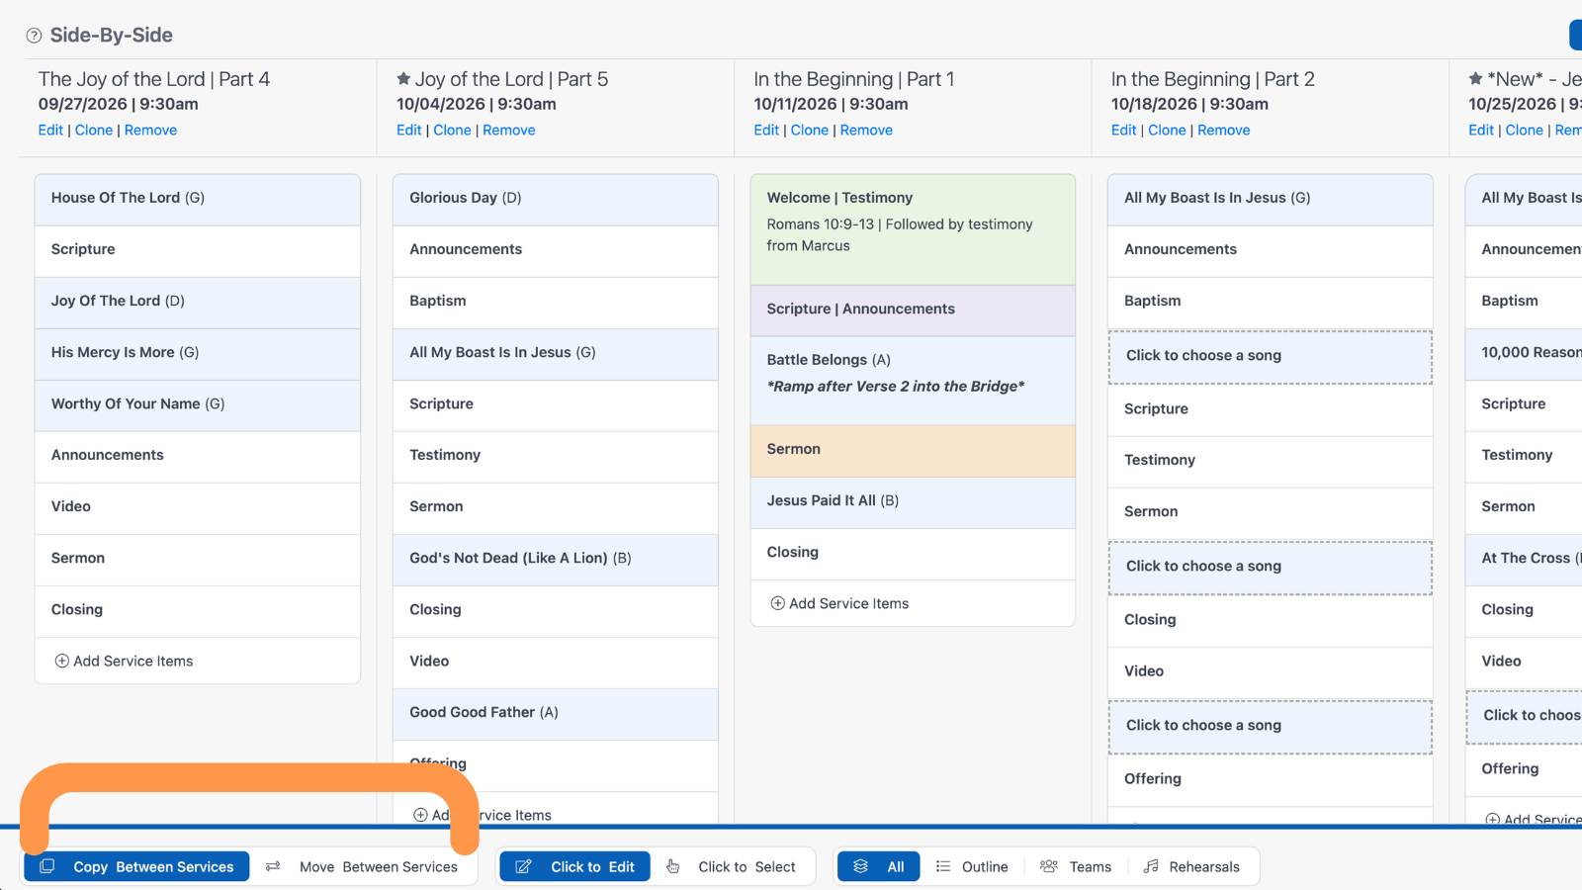Switch to Click to Select mode
The image size is (1582, 890).
click(x=732, y=866)
